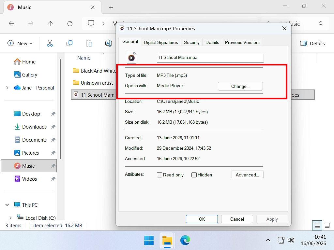Click the file name text field
334x250 pixels.
point(210,58)
